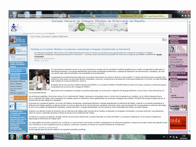Click the browser Home icon
Image resolution: width=196 pixels, height=147 pixels.
click(x=183, y=16)
